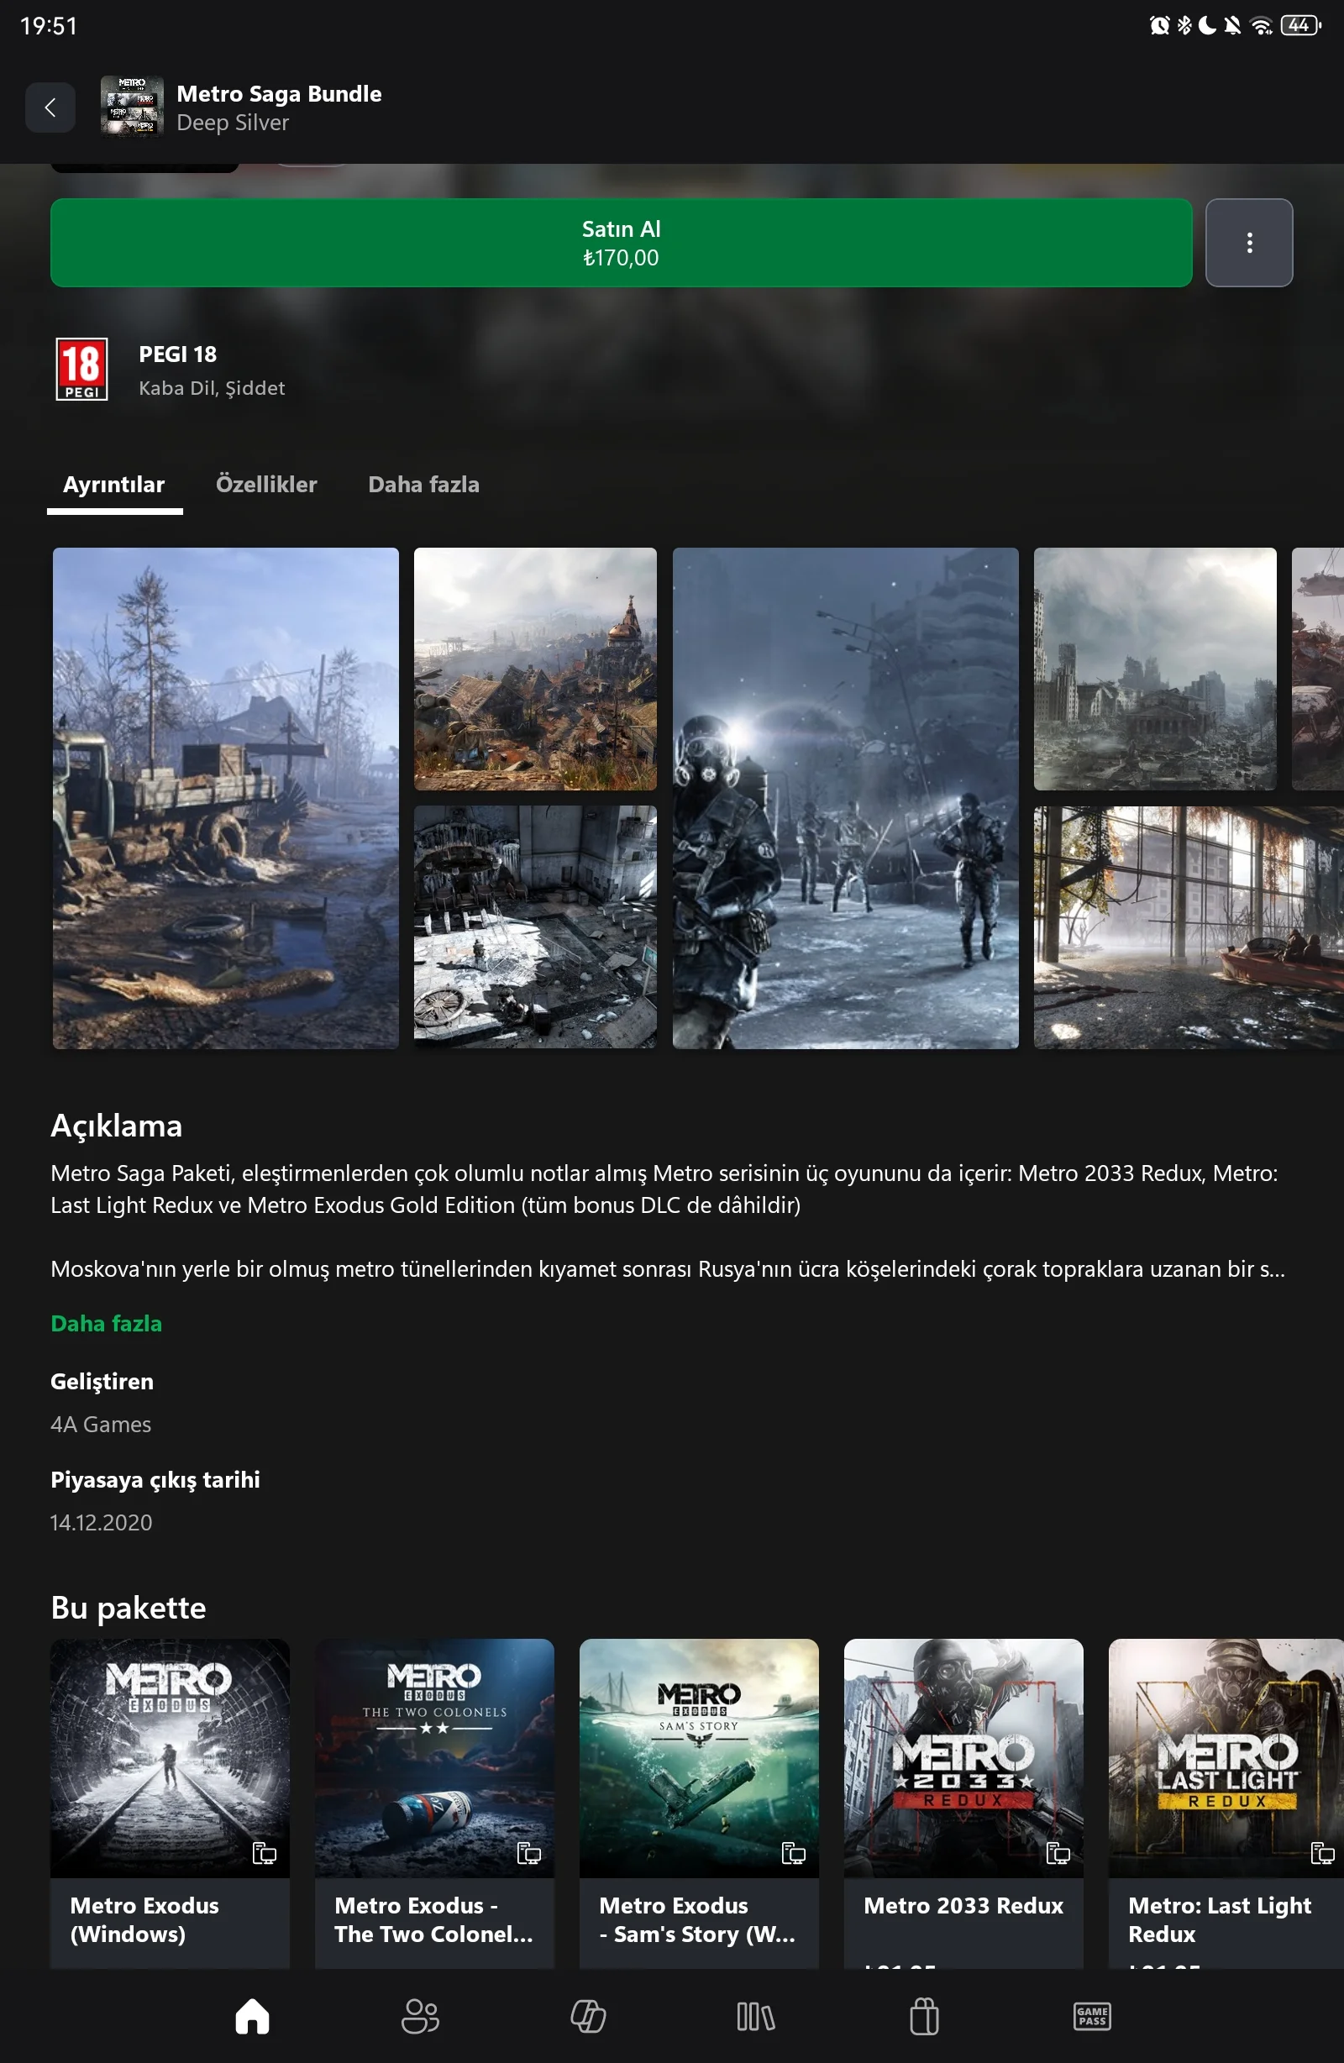
Task: Open Metro Exodus - The Two Colonels card
Action: coord(434,1803)
